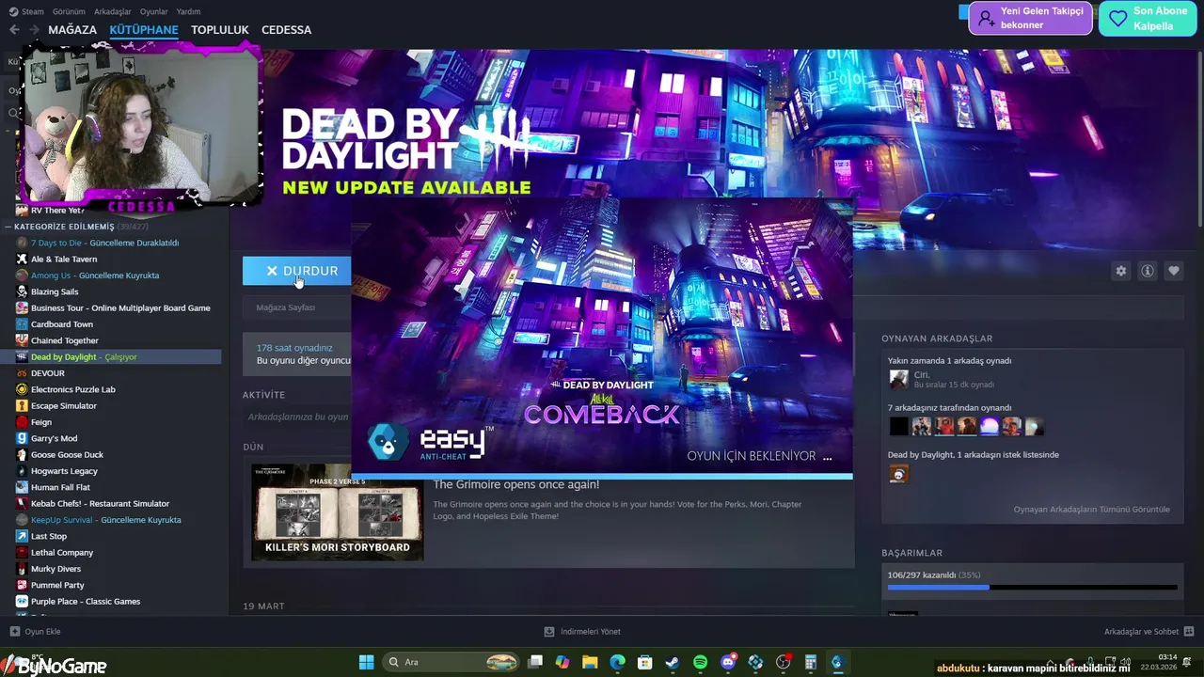This screenshot has height=677, width=1204.
Task: Collapse the Kategorize Edilmemiş category
Action: [8, 227]
